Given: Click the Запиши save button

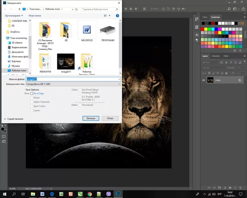Looking at the screenshot, I should [x=90, y=118].
